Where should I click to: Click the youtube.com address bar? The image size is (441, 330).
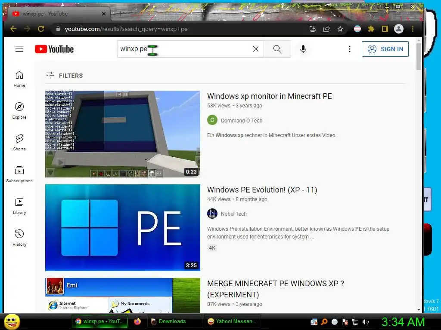[x=180, y=29]
